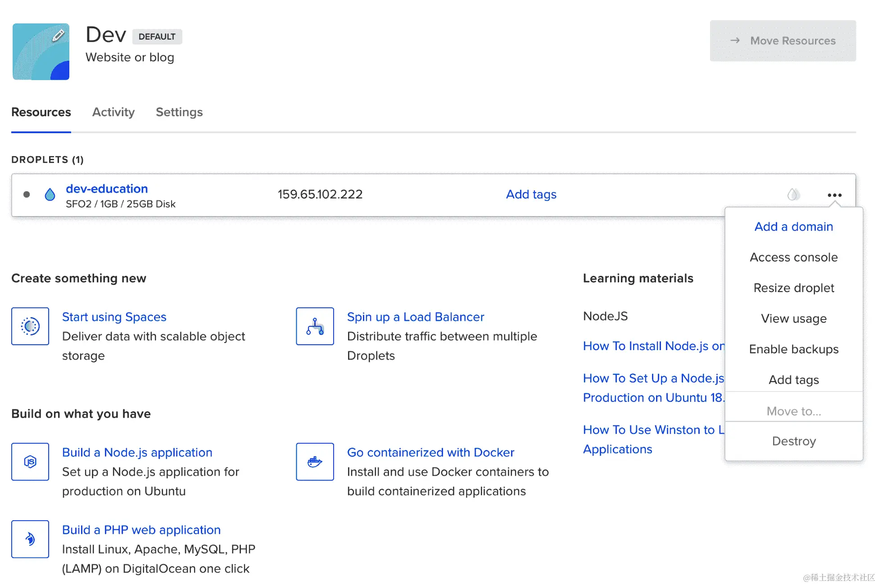Click the Node.js icon tile
The height and width of the screenshot is (585, 878).
click(x=30, y=462)
